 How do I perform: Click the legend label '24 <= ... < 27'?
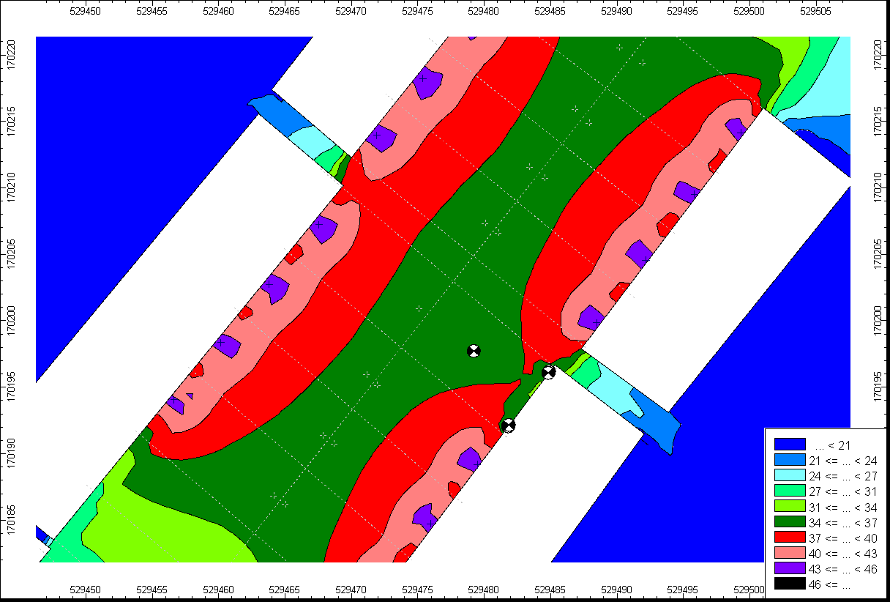(x=842, y=476)
